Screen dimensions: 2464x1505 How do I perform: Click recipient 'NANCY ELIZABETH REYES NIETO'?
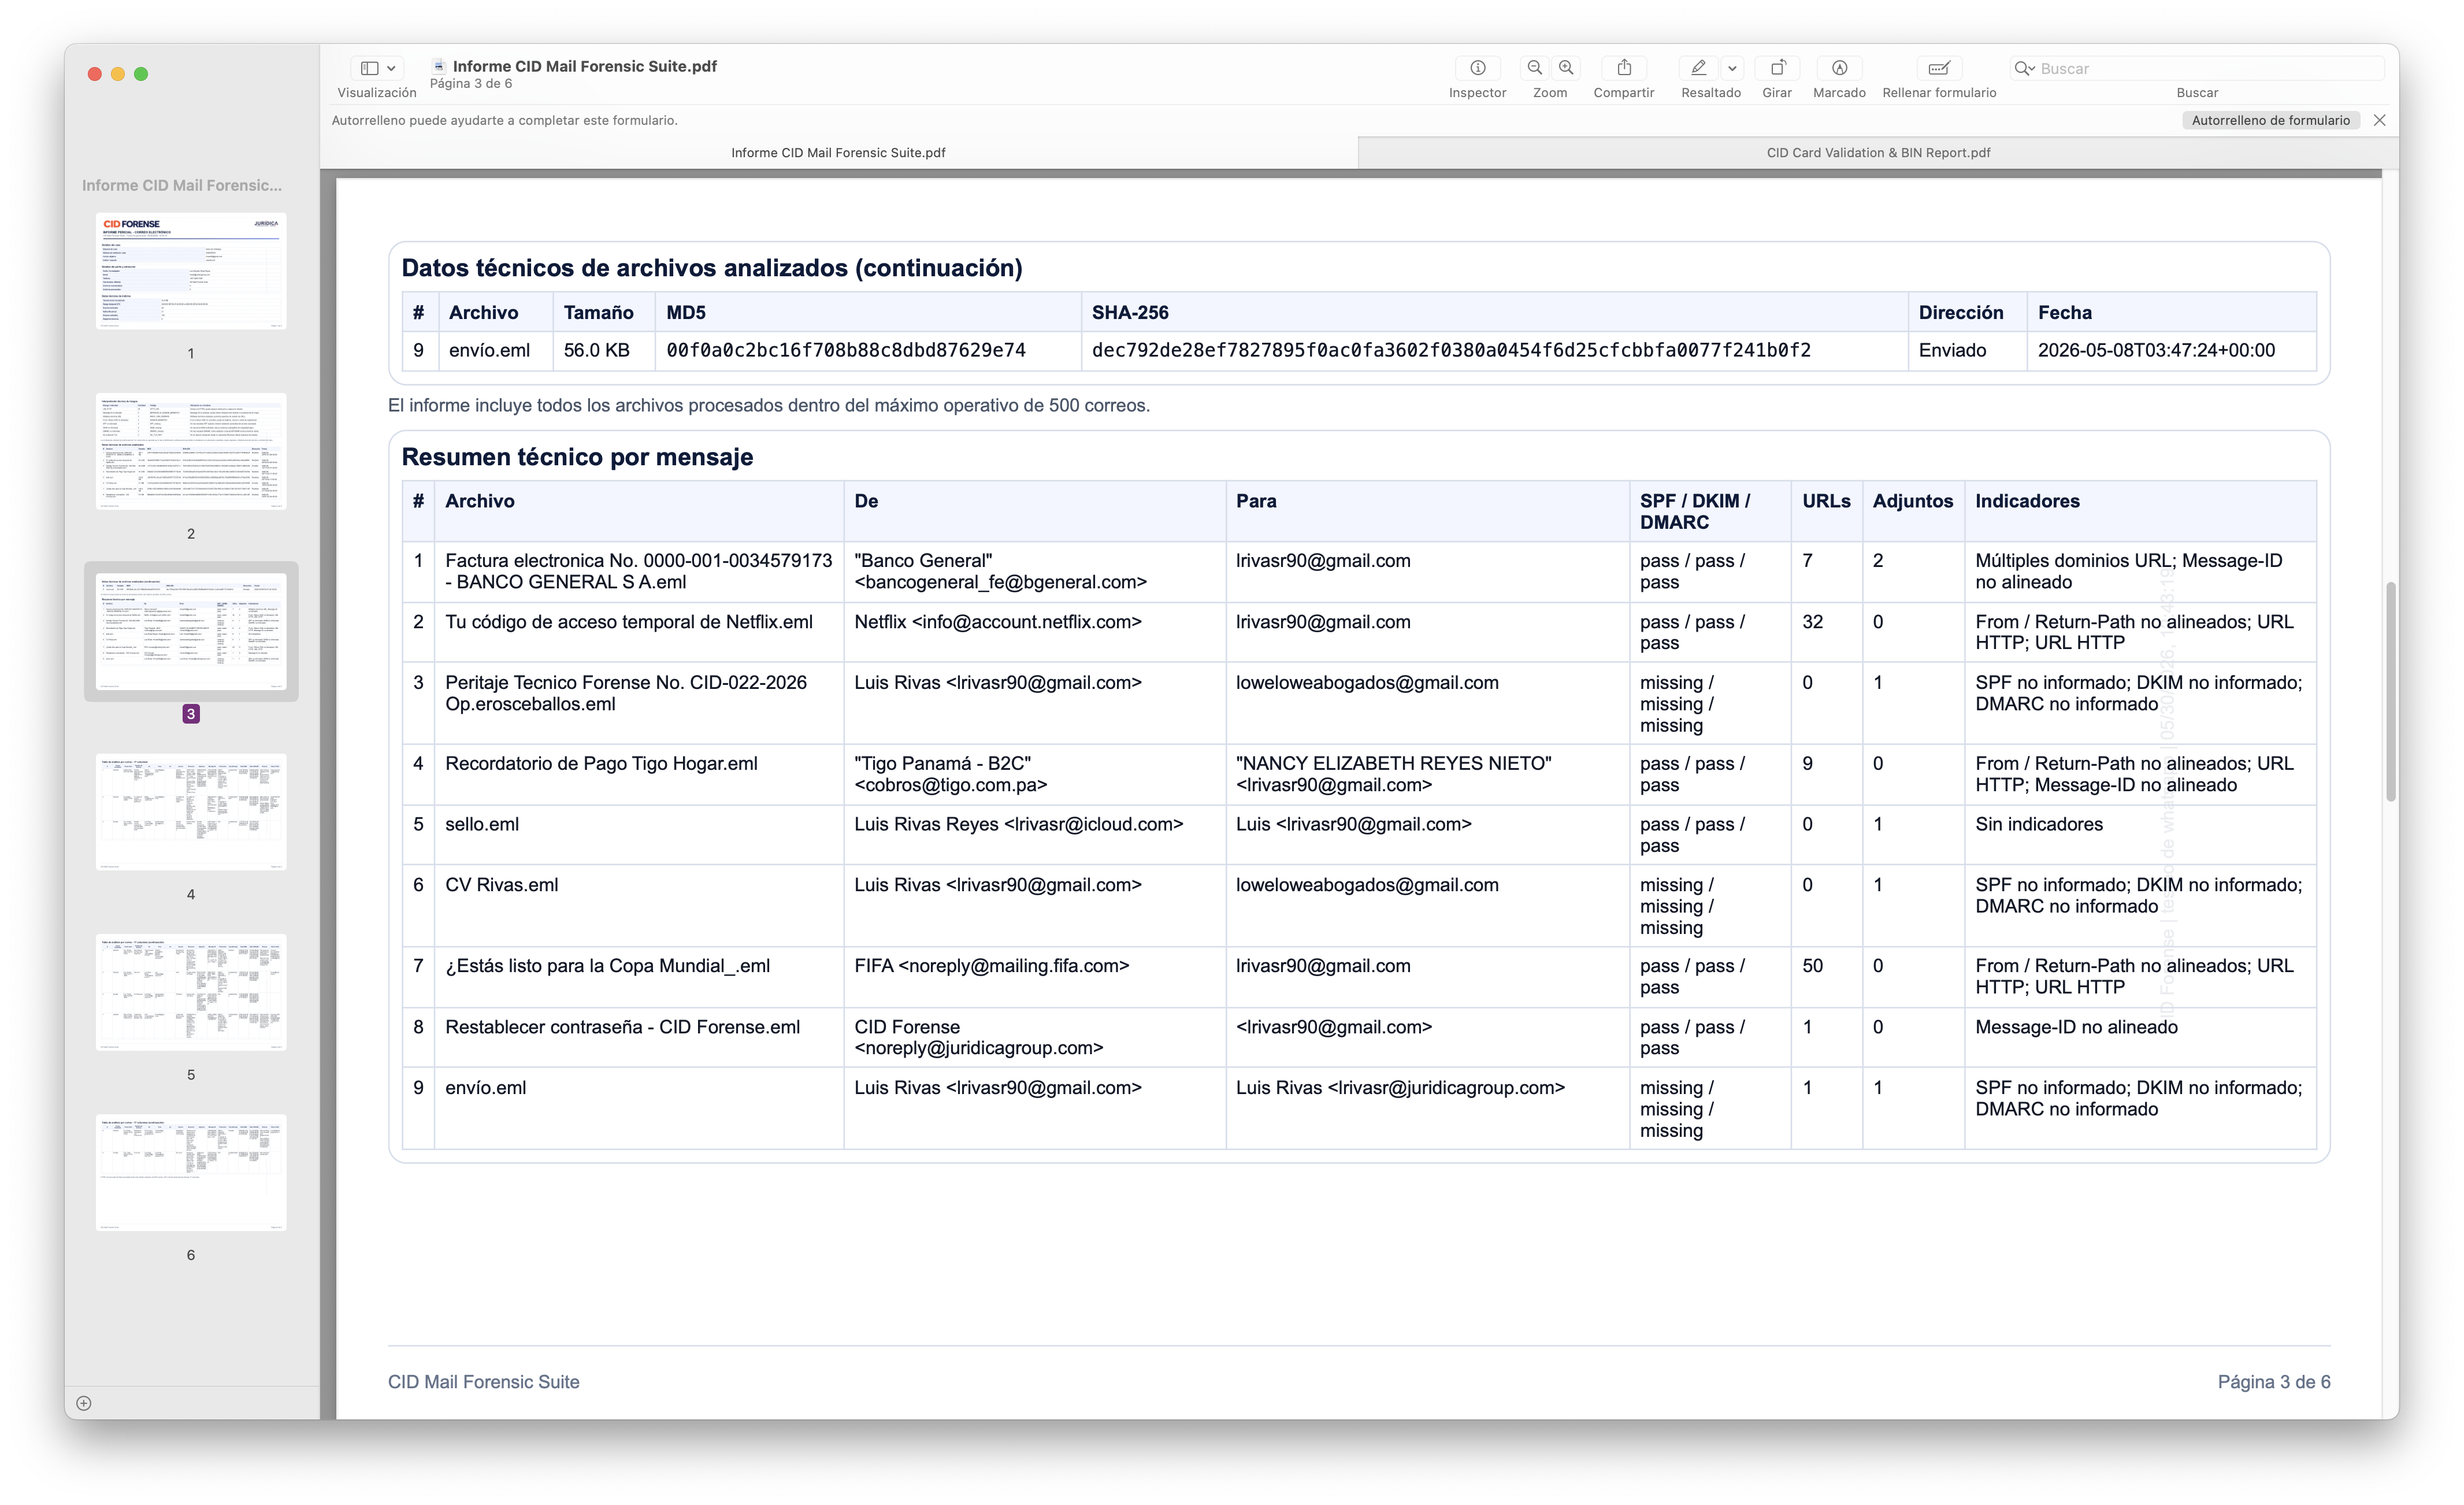click(1394, 763)
